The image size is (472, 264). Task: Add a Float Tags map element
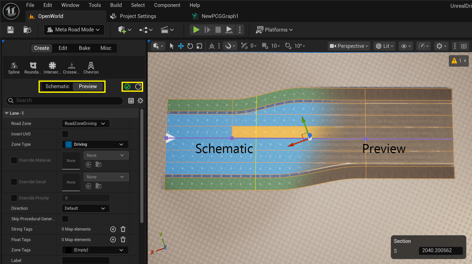tap(113, 240)
